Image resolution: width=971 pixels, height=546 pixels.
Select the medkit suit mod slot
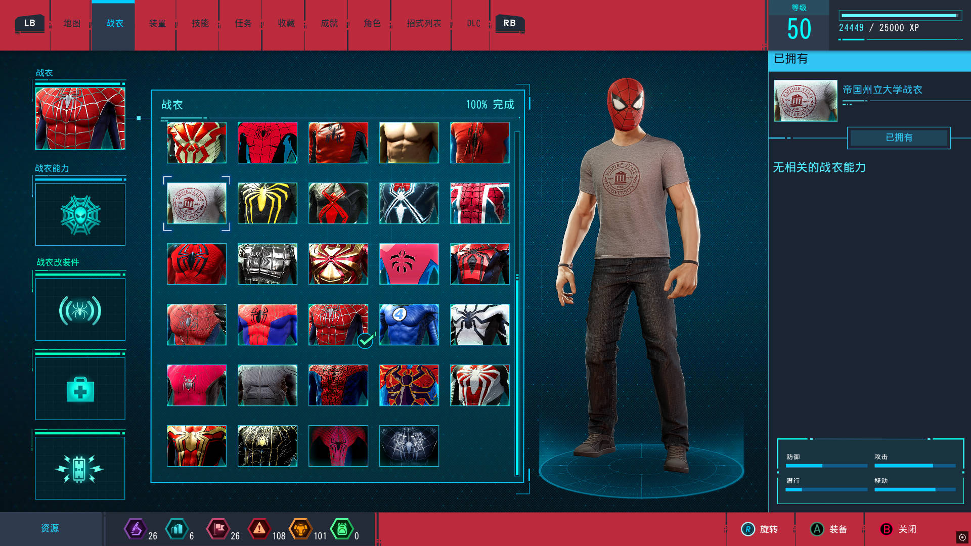pos(80,389)
